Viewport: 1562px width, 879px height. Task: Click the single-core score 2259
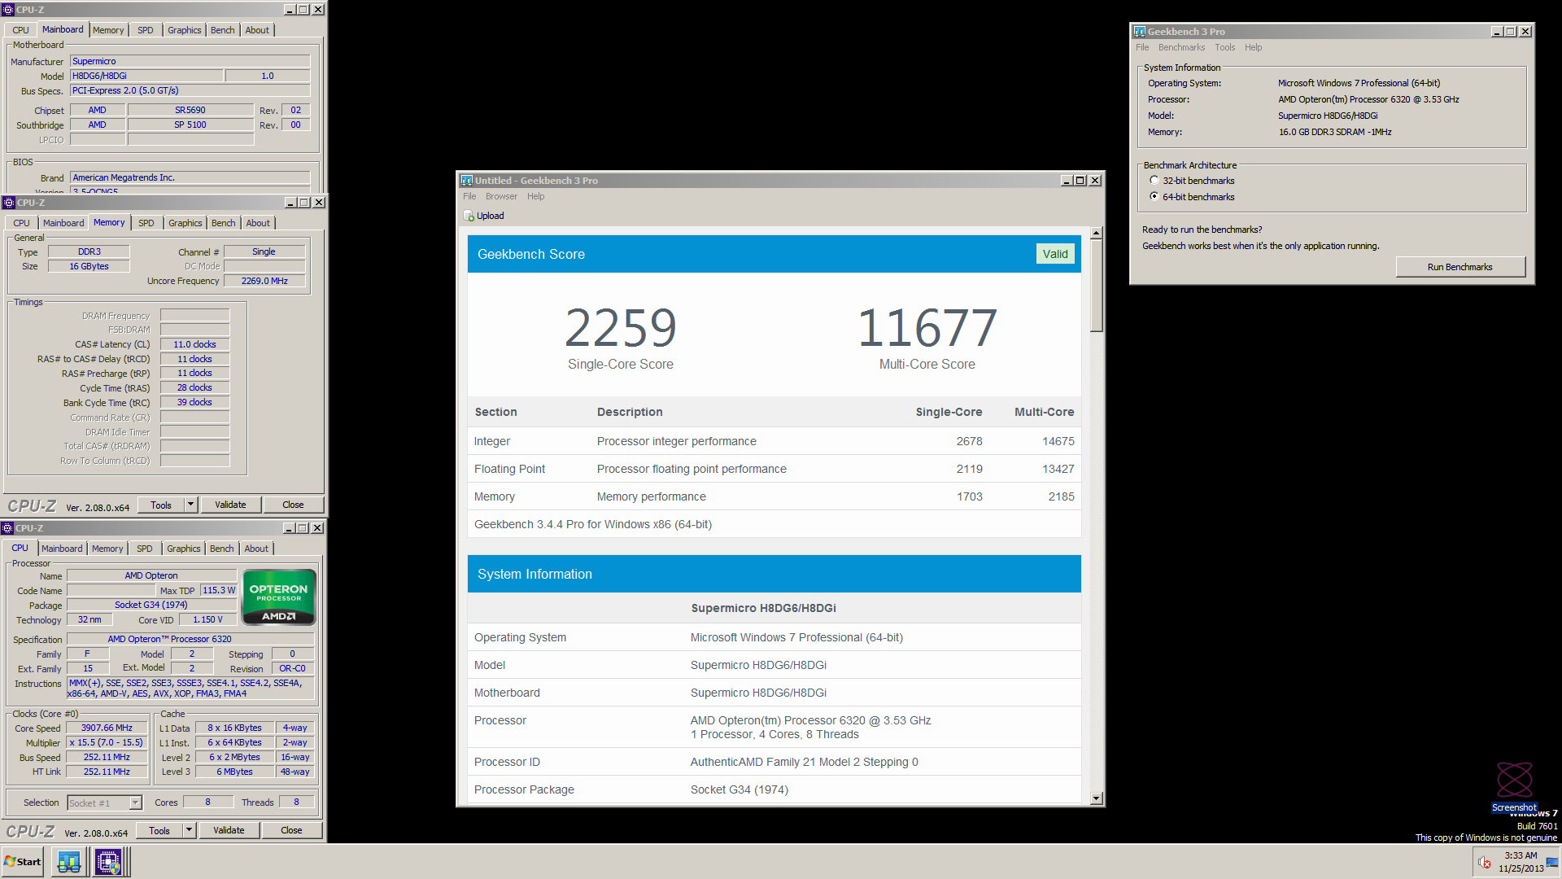621,327
